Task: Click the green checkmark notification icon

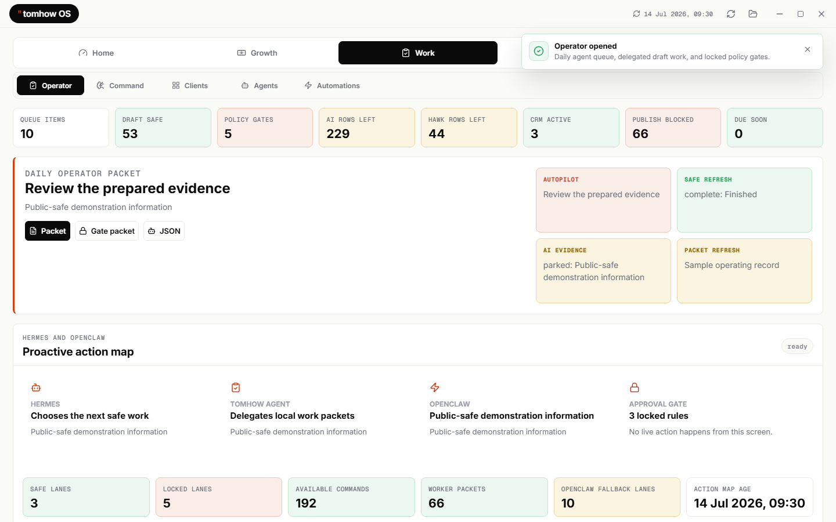Action: [539, 51]
